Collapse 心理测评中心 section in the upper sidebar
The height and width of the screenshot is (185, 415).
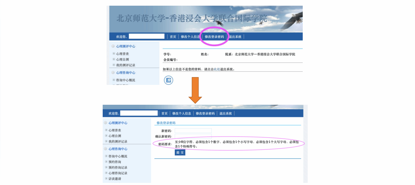point(113,46)
